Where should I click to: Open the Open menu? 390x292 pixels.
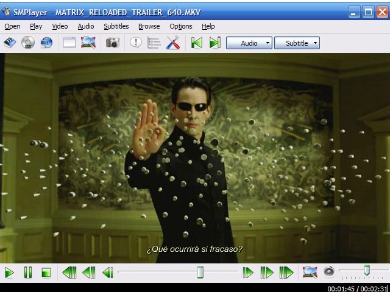[x=12, y=26]
